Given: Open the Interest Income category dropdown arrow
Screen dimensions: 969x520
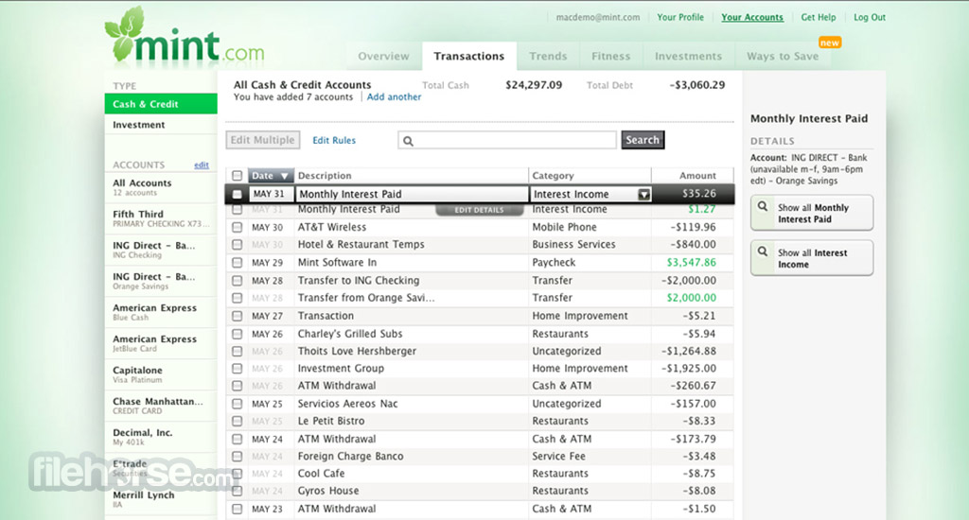Looking at the screenshot, I should click(643, 195).
